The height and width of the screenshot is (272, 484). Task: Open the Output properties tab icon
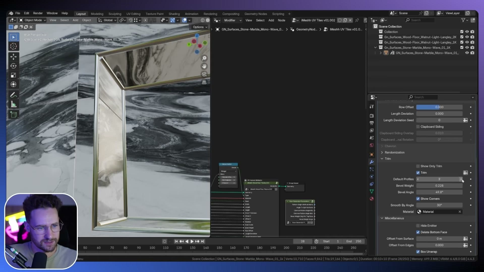(x=372, y=123)
